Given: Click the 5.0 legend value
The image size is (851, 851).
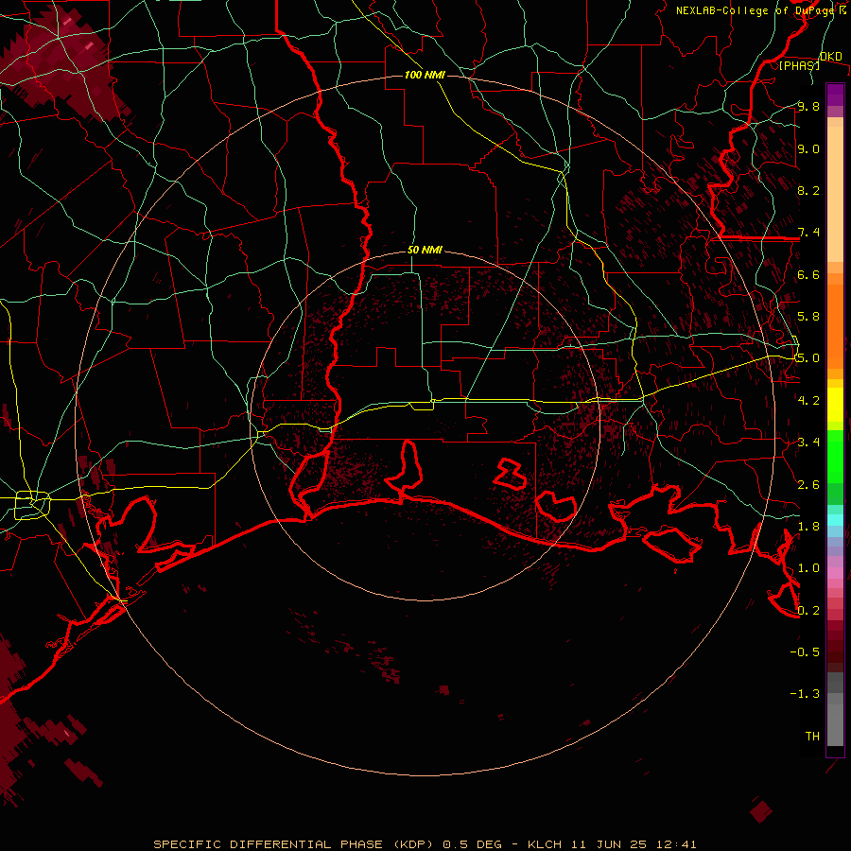Looking at the screenshot, I should tap(808, 358).
